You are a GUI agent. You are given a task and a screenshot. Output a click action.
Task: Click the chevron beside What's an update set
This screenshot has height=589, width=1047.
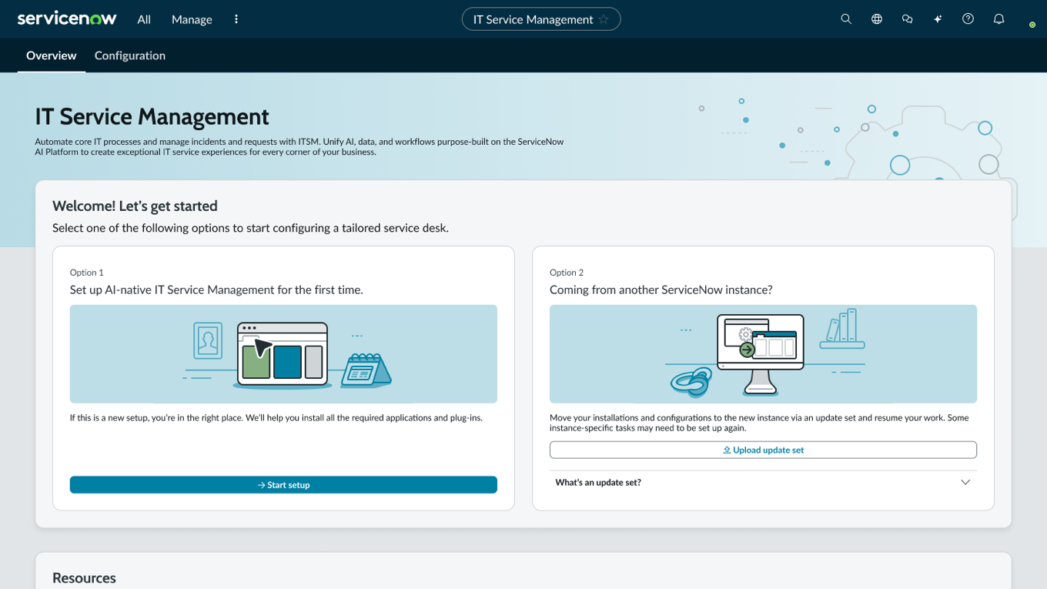[965, 483]
